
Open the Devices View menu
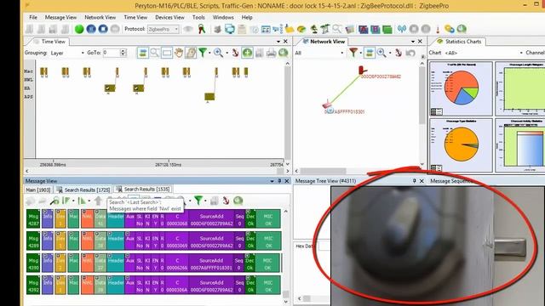[169, 17]
